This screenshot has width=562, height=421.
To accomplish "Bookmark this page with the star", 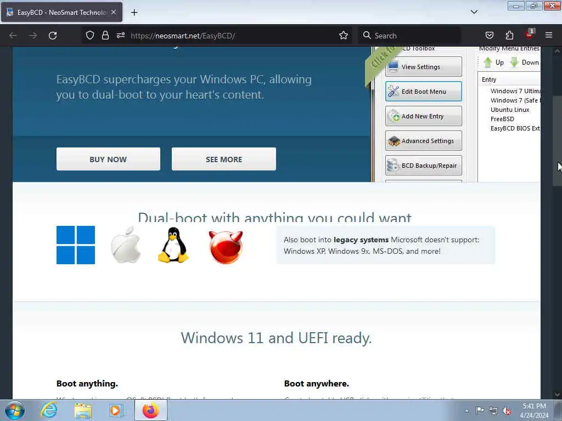I will pyautogui.click(x=344, y=36).
